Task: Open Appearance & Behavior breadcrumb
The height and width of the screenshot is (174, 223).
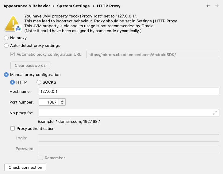Action: click(x=27, y=6)
